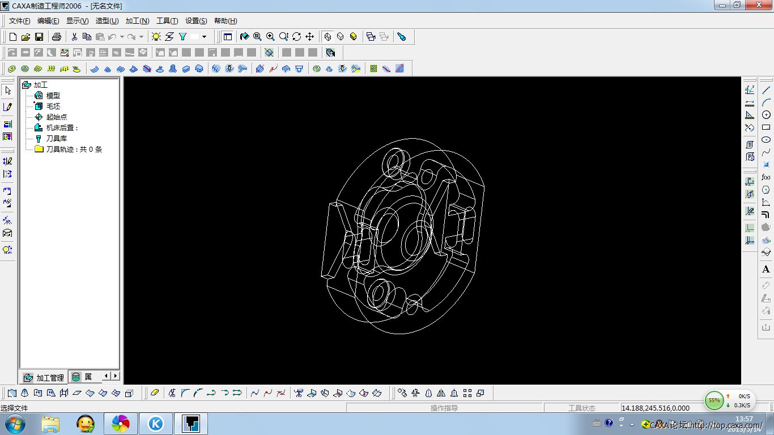
Task: Click the blue K taskbar icon
Action: click(x=155, y=423)
